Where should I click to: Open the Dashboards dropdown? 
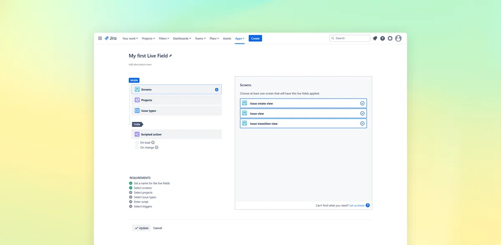[182, 38]
